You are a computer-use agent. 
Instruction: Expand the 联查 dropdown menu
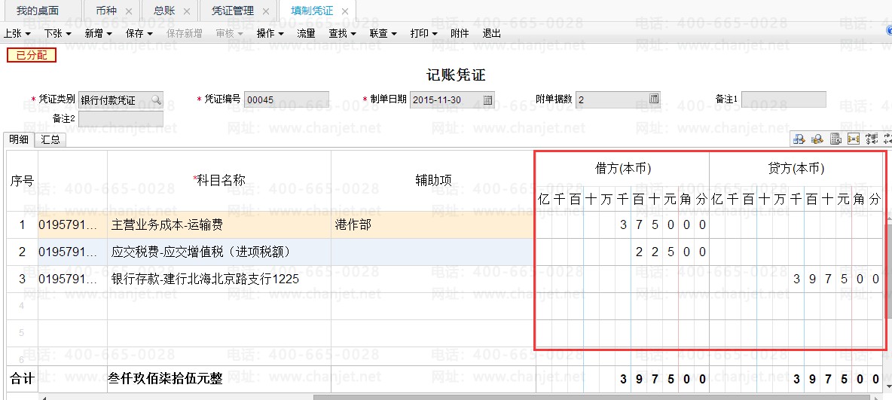tap(383, 33)
